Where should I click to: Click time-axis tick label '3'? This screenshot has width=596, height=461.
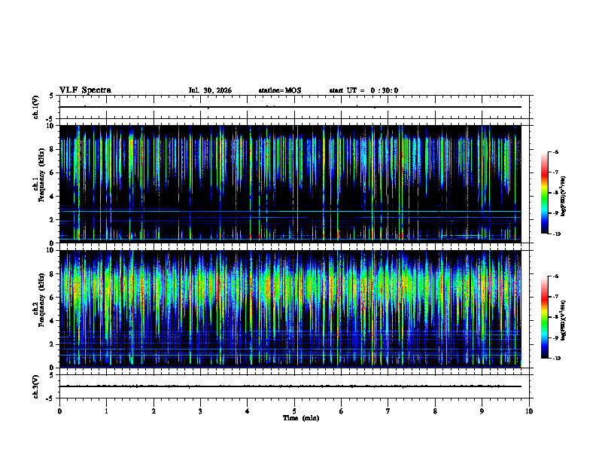point(200,411)
